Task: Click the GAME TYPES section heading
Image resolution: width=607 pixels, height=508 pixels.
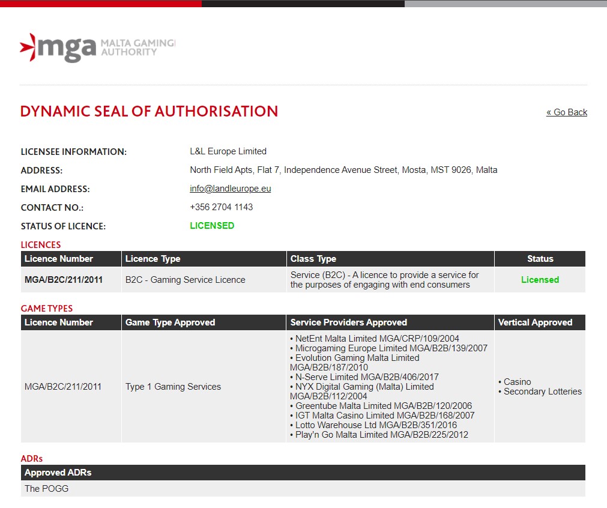Action: 47,308
